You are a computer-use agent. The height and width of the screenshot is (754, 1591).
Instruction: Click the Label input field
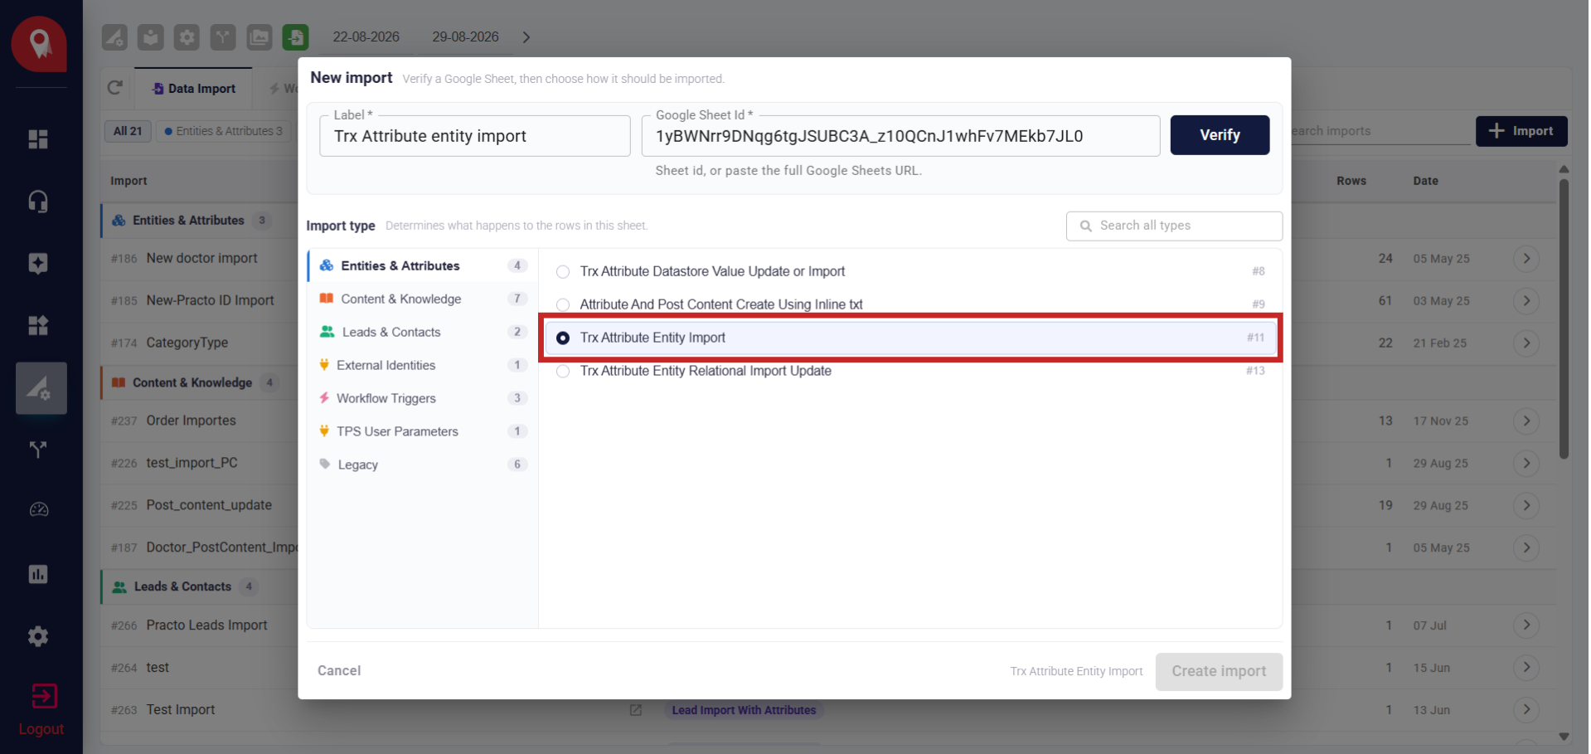(x=475, y=136)
